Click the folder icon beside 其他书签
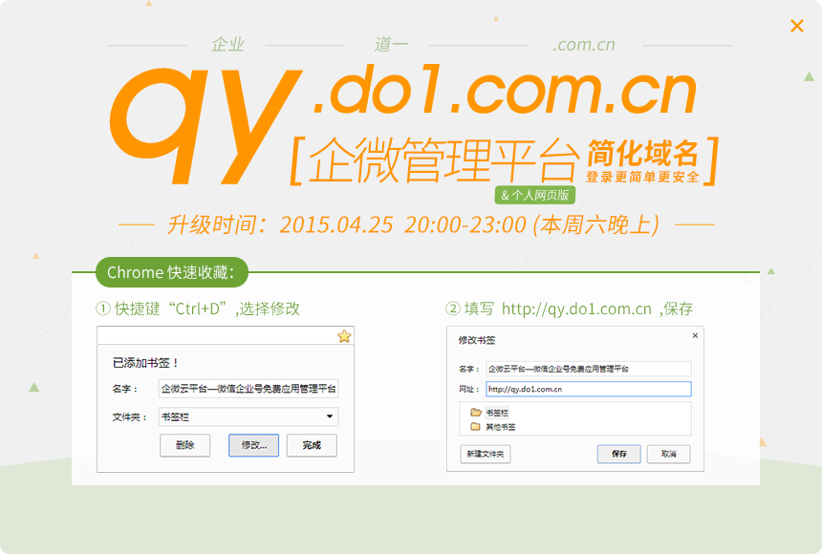Screen dimensions: 822x554 click(x=475, y=426)
